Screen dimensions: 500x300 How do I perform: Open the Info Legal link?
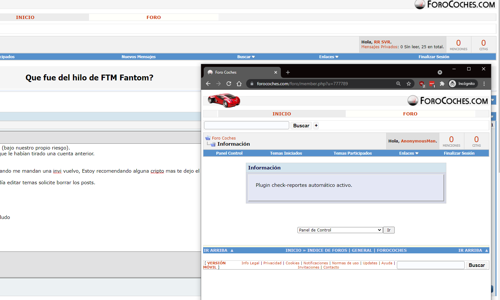pyautogui.click(x=250, y=263)
